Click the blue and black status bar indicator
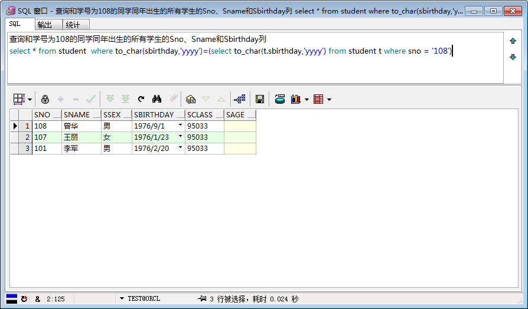The width and height of the screenshot is (528, 309). tap(12, 298)
